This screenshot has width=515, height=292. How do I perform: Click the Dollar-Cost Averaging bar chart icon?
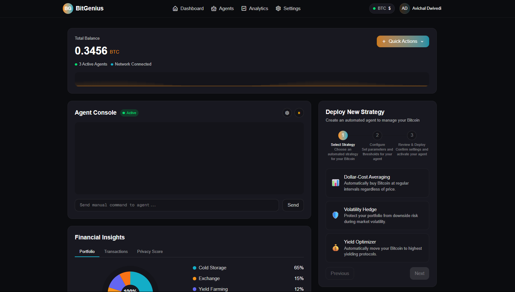point(335,183)
